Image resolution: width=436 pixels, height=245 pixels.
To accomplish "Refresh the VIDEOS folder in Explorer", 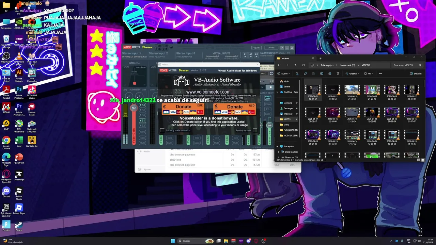I will 303,65.
